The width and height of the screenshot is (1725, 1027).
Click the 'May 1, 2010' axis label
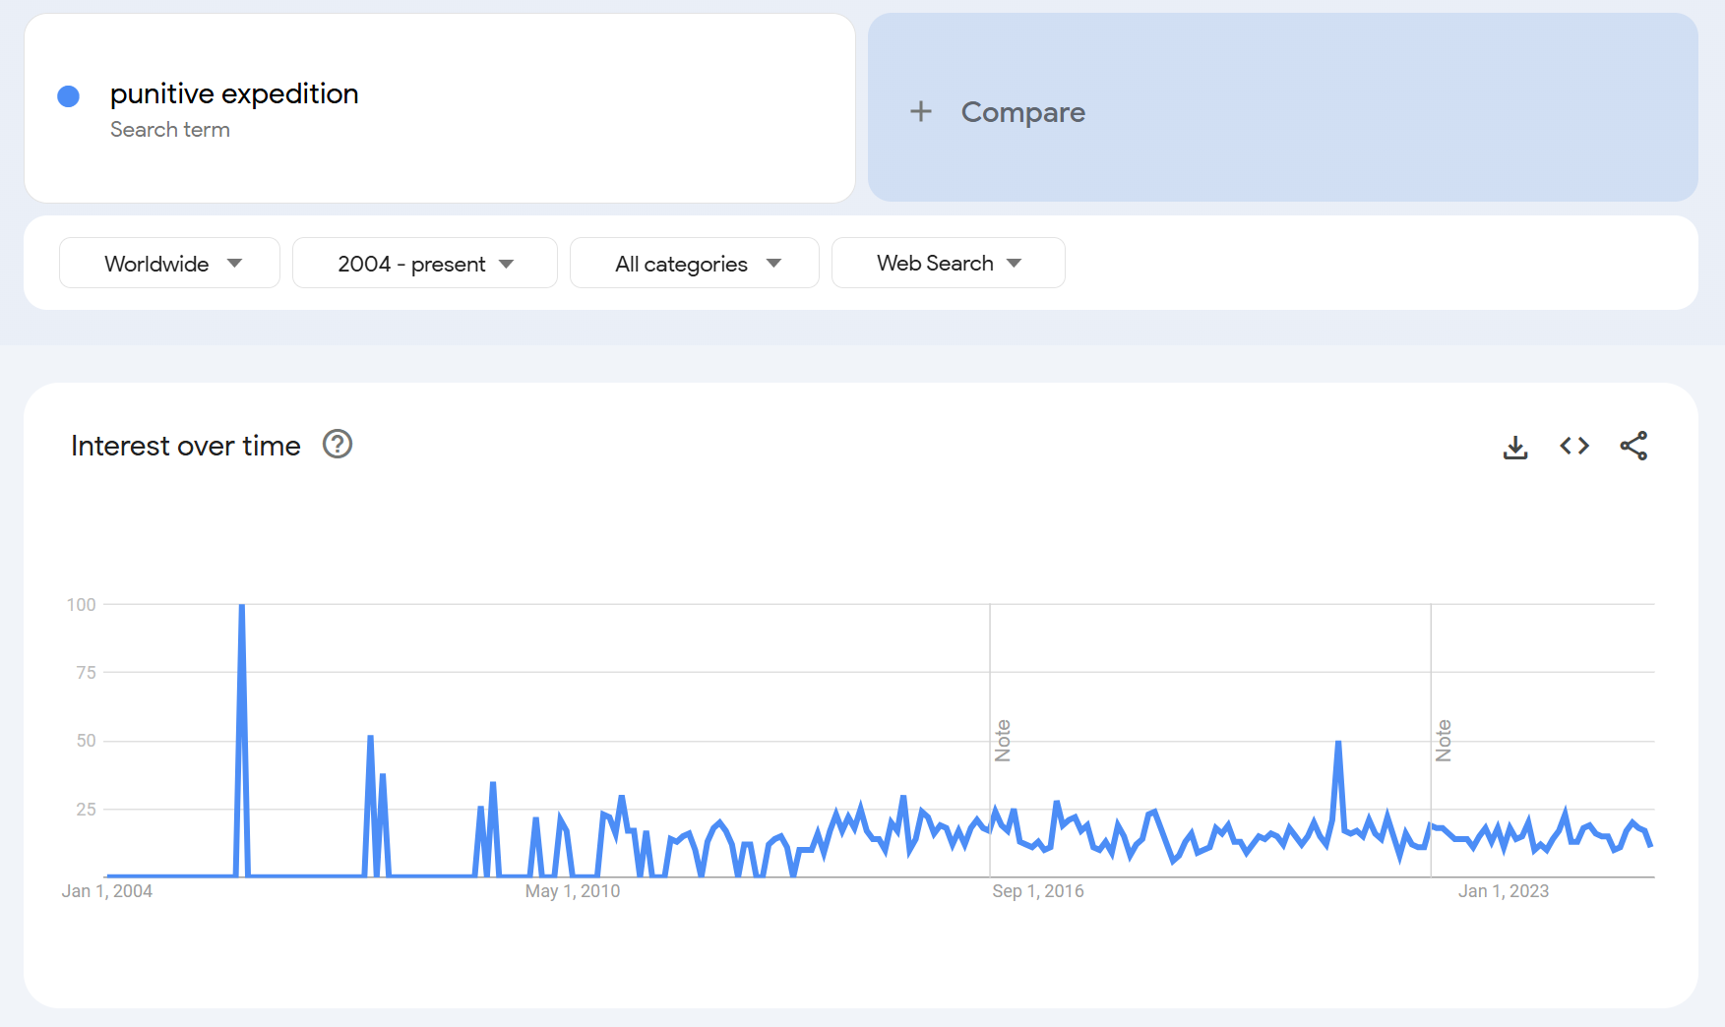click(573, 891)
